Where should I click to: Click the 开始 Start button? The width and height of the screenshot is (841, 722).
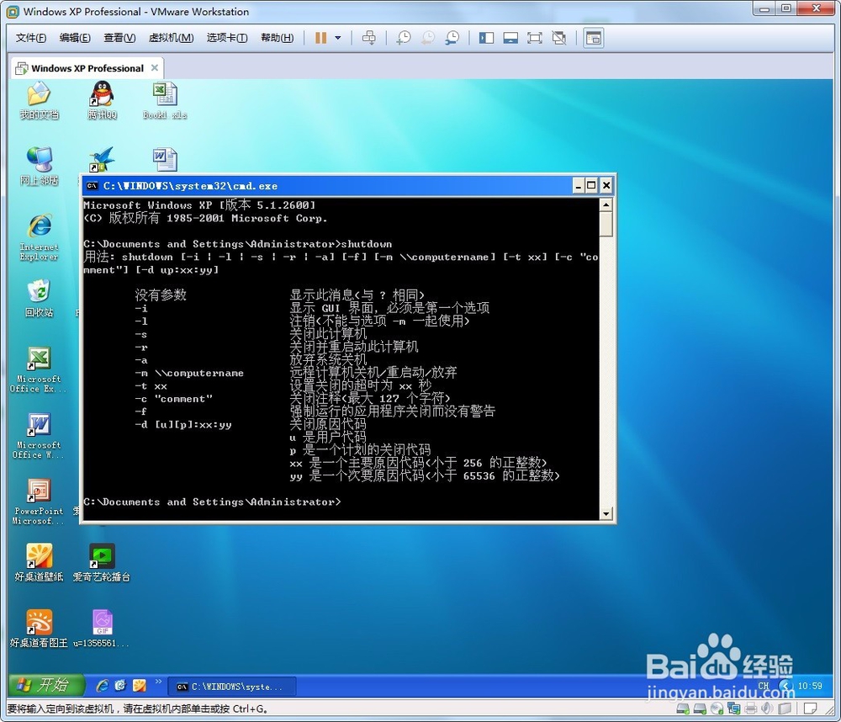tap(46, 685)
